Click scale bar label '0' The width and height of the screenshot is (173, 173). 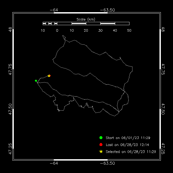click(57, 31)
